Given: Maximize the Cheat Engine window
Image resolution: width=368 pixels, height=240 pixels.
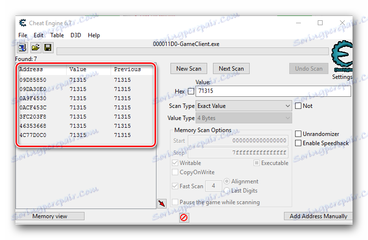Looking at the screenshot, I should (x=320, y=23).
